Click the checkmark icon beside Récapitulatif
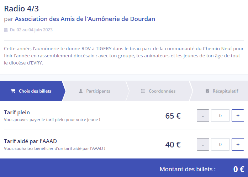This screenshot has height=177, width=248. click(207, 91)
